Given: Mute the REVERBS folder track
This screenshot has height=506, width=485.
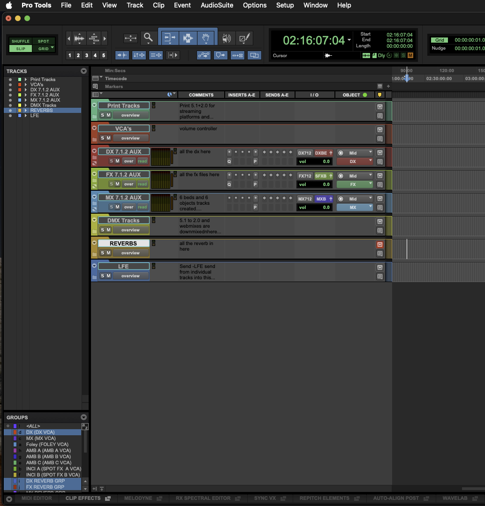Looking at the screenshot, I should click(x=108, y=253).
